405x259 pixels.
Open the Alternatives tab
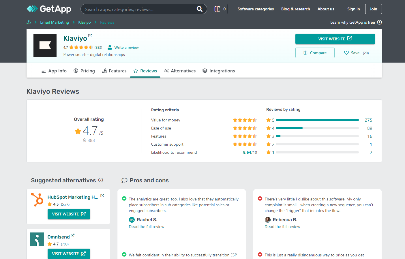pyautogui.click(x=180, y=71)
